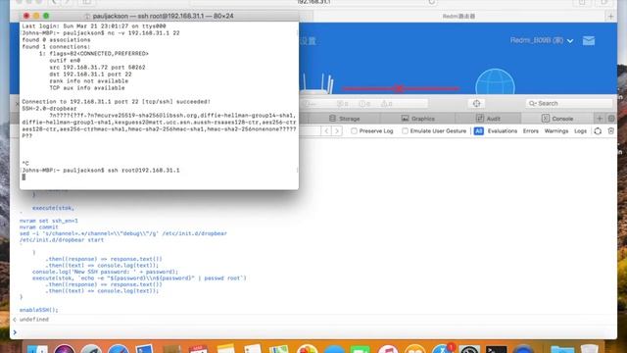
Task: Filter console by Evaluations
Action: coord(503,130)
